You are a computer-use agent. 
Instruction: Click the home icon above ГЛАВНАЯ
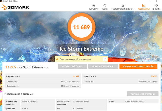pyautogui.click(x=94, y=5)
